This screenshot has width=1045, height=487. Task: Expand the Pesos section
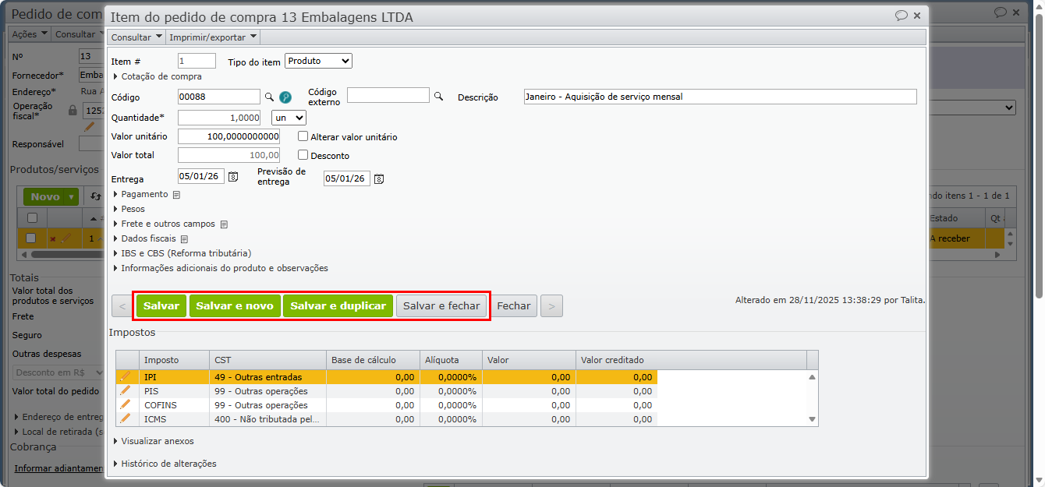pos(129,209)
